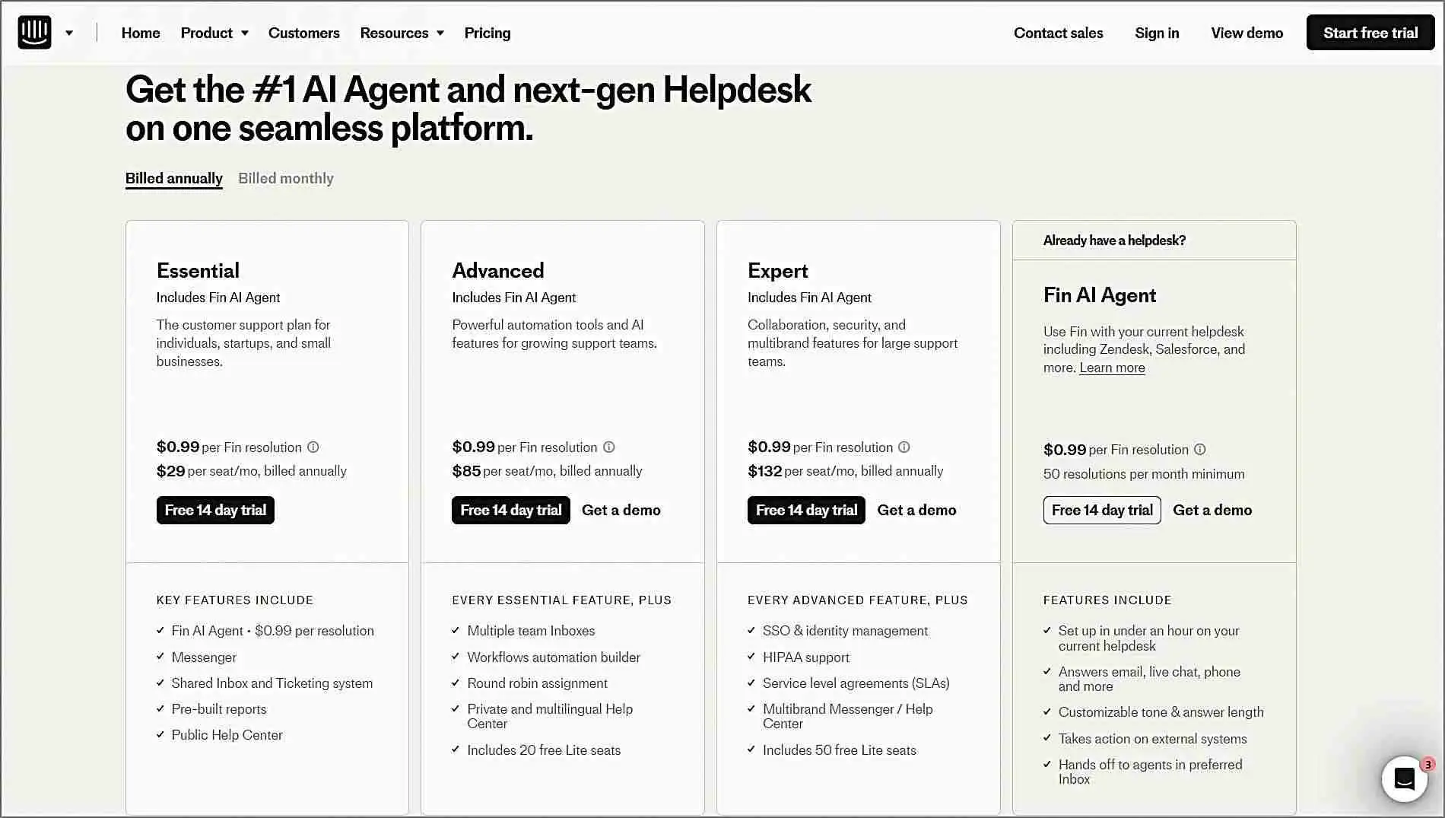Viewport: 1445px width, 818px height.
Task: Open the Resources dropdown menu
Action: click(x=402, y=33)
